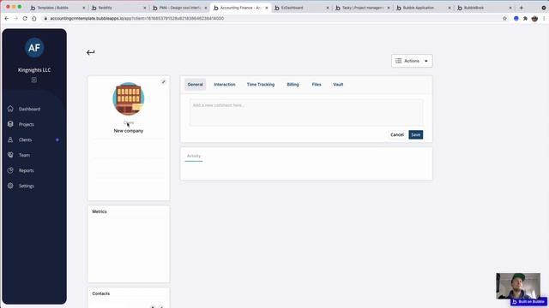Image resolution: width=549 pixels, height=308 pixels.
Task: Click the browser home button
Action: (34, 19)
